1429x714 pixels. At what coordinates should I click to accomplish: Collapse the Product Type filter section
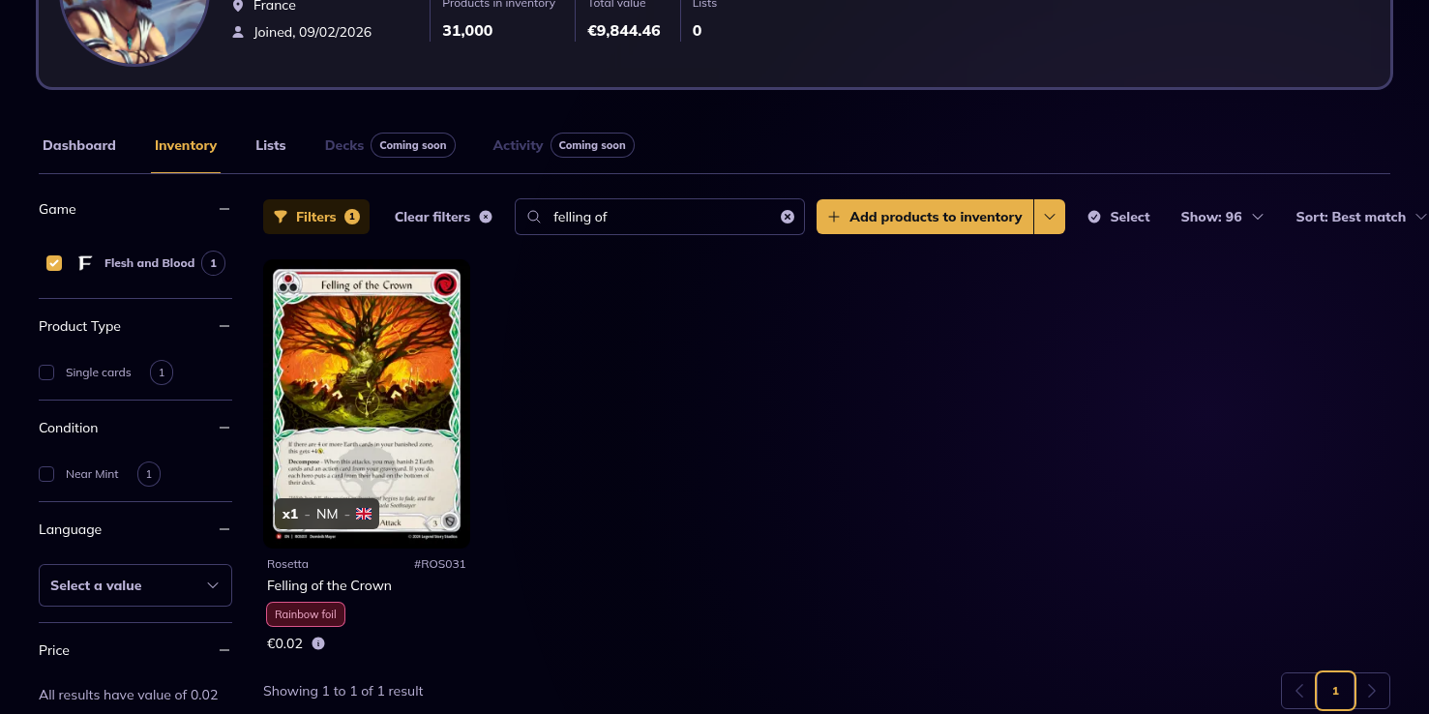224,326
